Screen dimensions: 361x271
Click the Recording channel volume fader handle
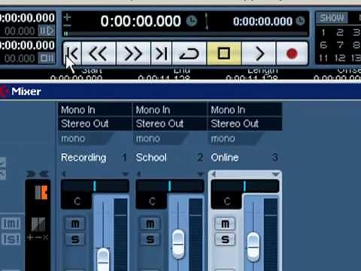(x=103, y=260)
